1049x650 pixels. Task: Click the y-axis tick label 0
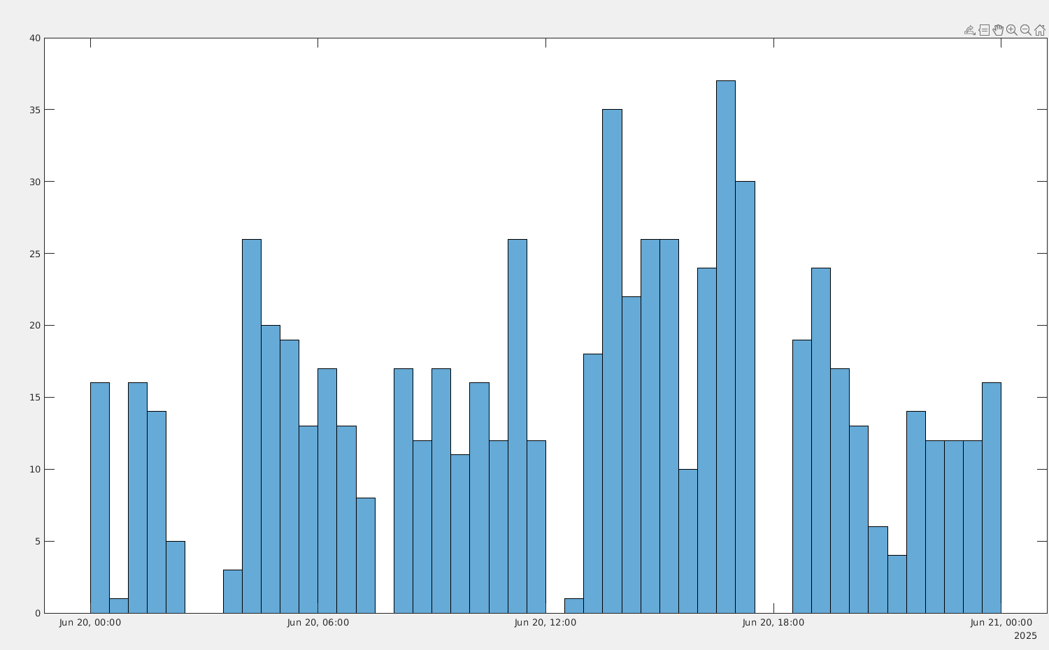click(x=38, y=614)
